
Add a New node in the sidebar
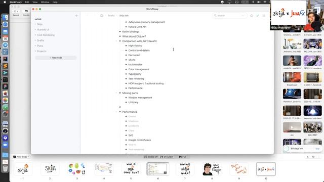[x=56, y=58]
